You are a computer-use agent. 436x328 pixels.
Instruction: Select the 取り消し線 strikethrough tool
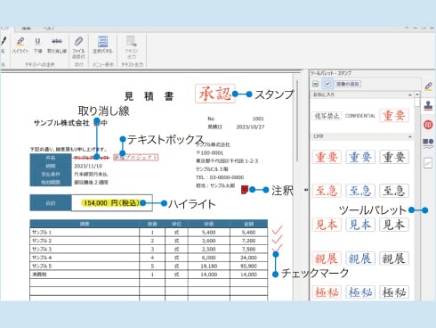pyautogui.click(x=57, y=45)
